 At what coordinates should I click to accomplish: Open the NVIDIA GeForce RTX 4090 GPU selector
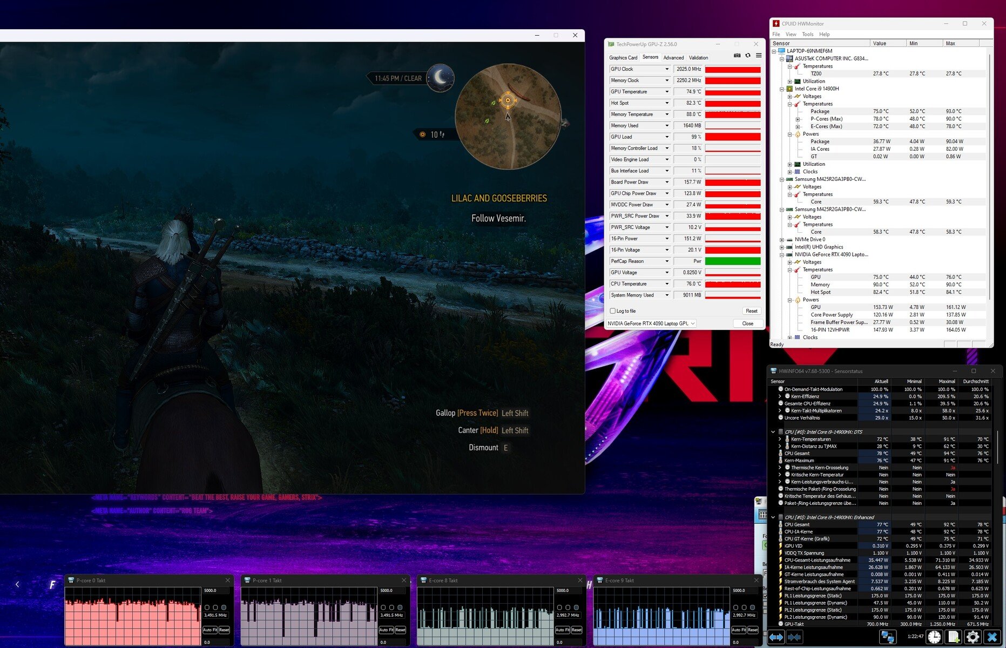(651, 323)
